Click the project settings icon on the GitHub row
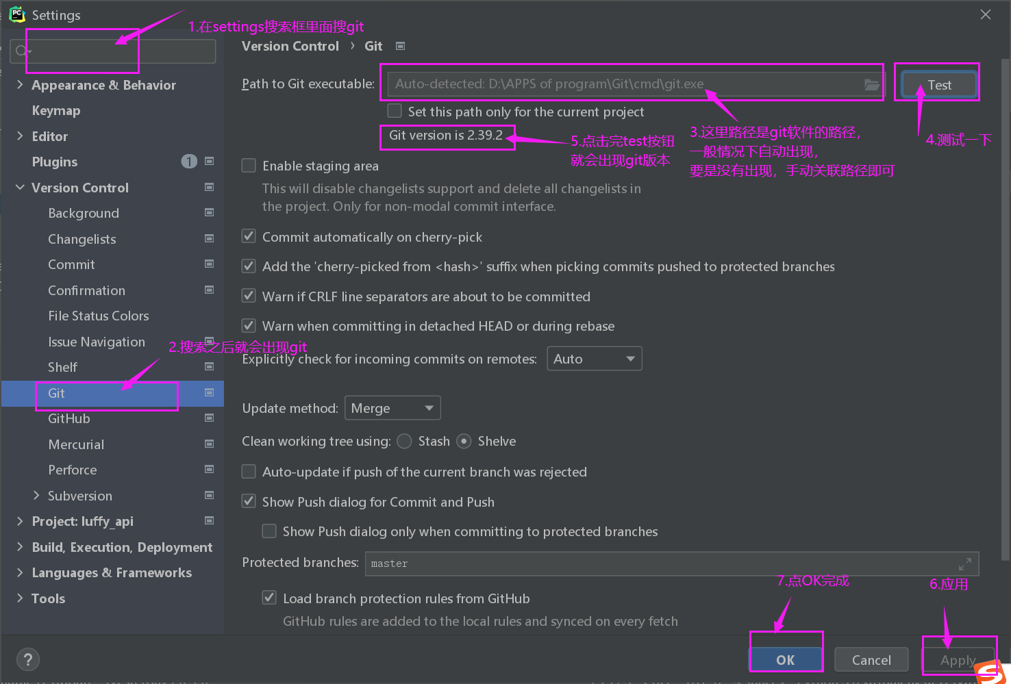The width and height of the screenshot is (1011, 684). (x=210, y=418)
